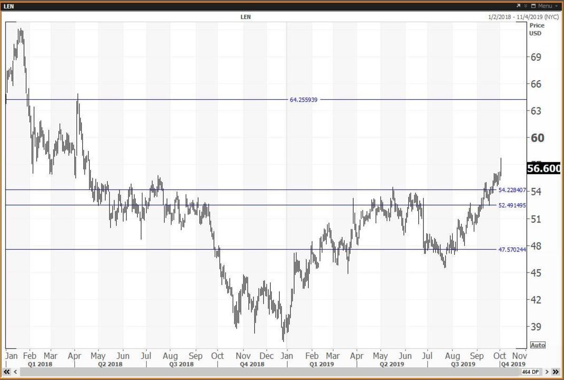This screenshot has width=564, height=380.
Task: Click the double-chevron collapse icon in title bar
Action: (526, 6)
